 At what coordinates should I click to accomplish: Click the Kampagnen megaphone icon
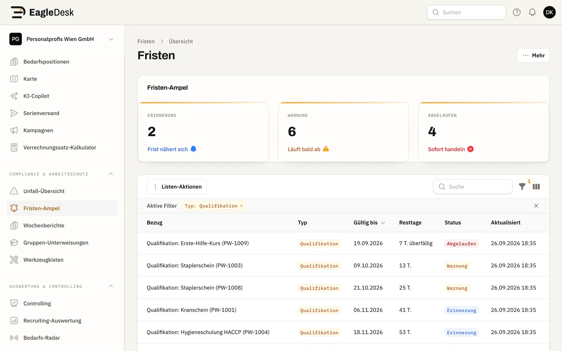coord(14,131)
